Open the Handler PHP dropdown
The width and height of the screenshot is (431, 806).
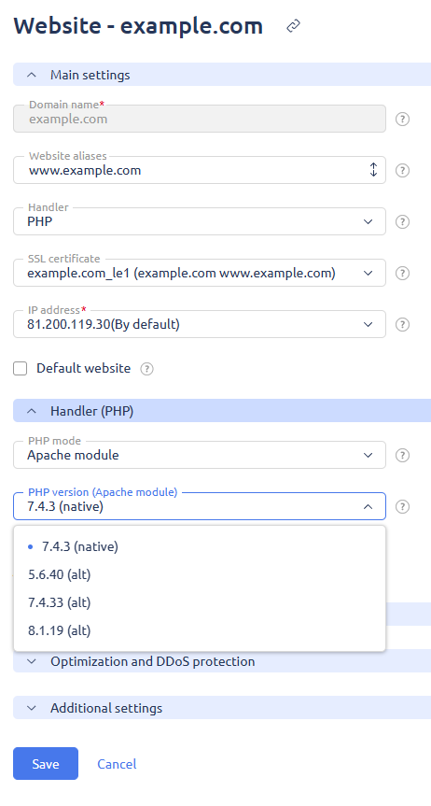pyautogui.click(x=200, y=221)
